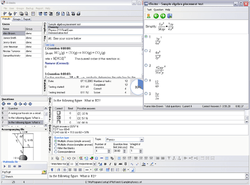Image resolution: width=250 pixels, height=185 pixels.
Task: Play the multimedia file
Action: pos(4,166)
